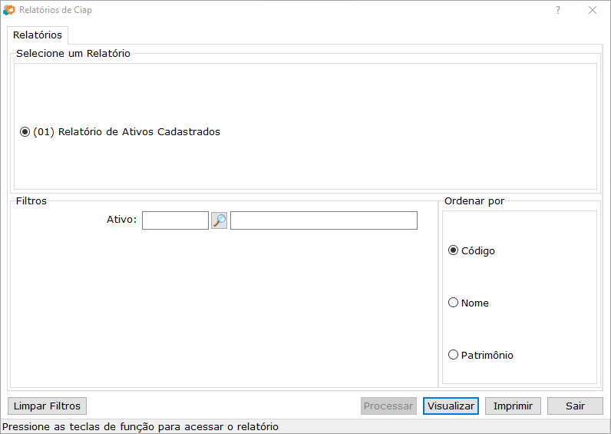This screenshot has width=611, height=434.
Task: Click the Processar button
Action: point(388,406)
